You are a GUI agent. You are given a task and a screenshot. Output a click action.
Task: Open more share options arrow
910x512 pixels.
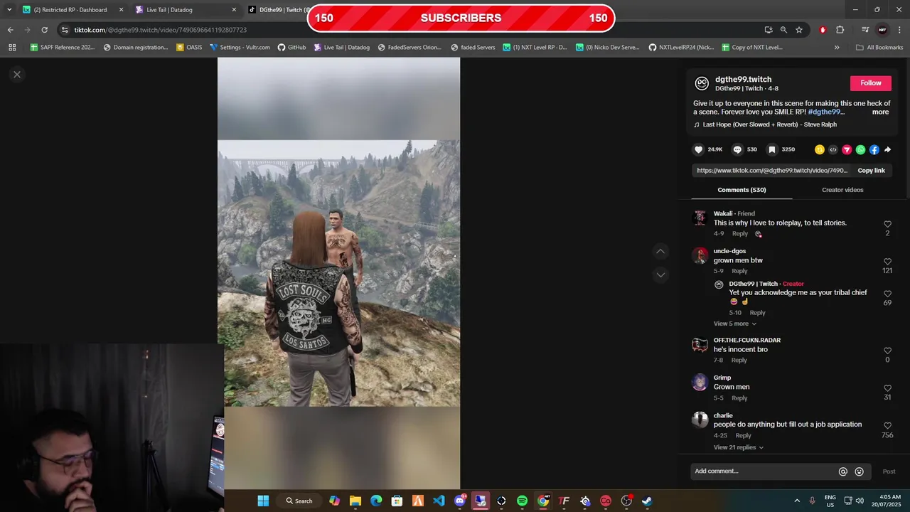point(887,149)
